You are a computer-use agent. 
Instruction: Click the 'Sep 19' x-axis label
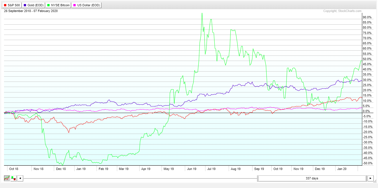click(x=259, y=169)
